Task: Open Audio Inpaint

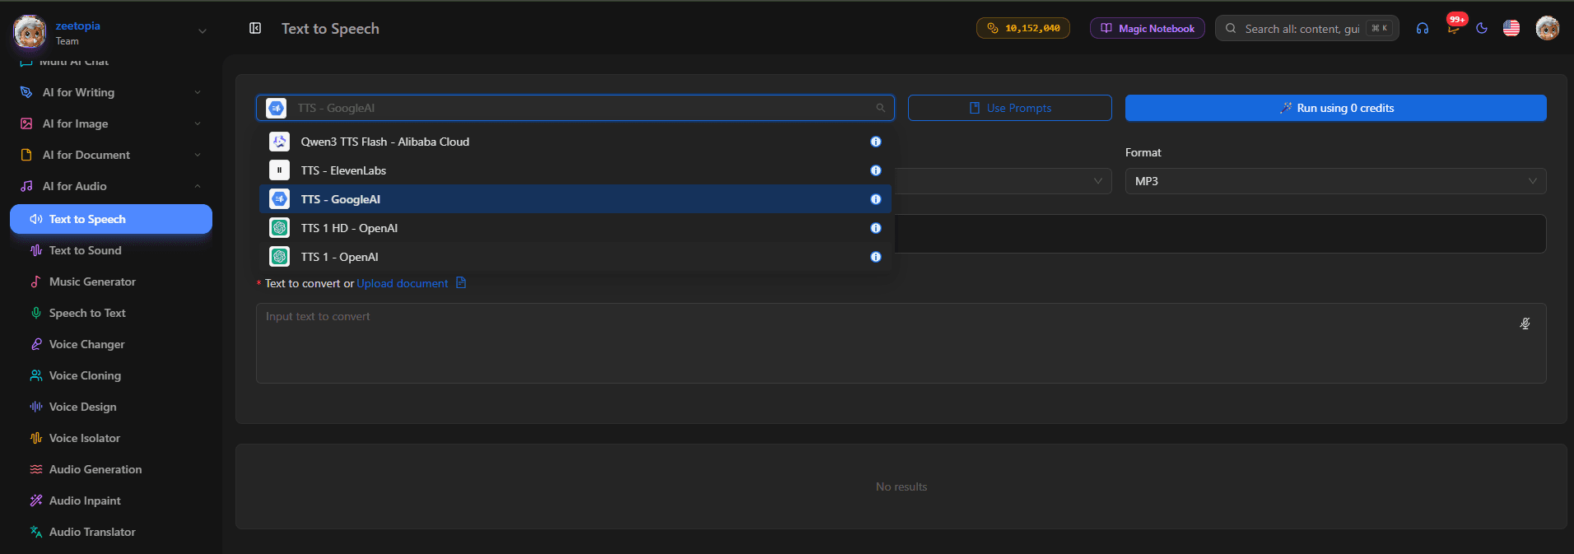Action: coord(111,500)
